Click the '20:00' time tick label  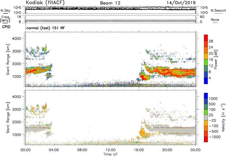pos(167,150)
